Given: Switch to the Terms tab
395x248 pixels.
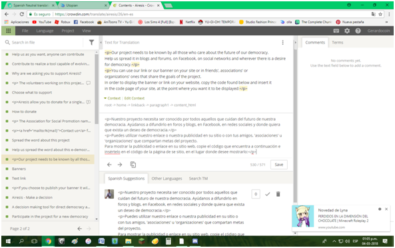Looking at the screenshot, I should [337, 43].
